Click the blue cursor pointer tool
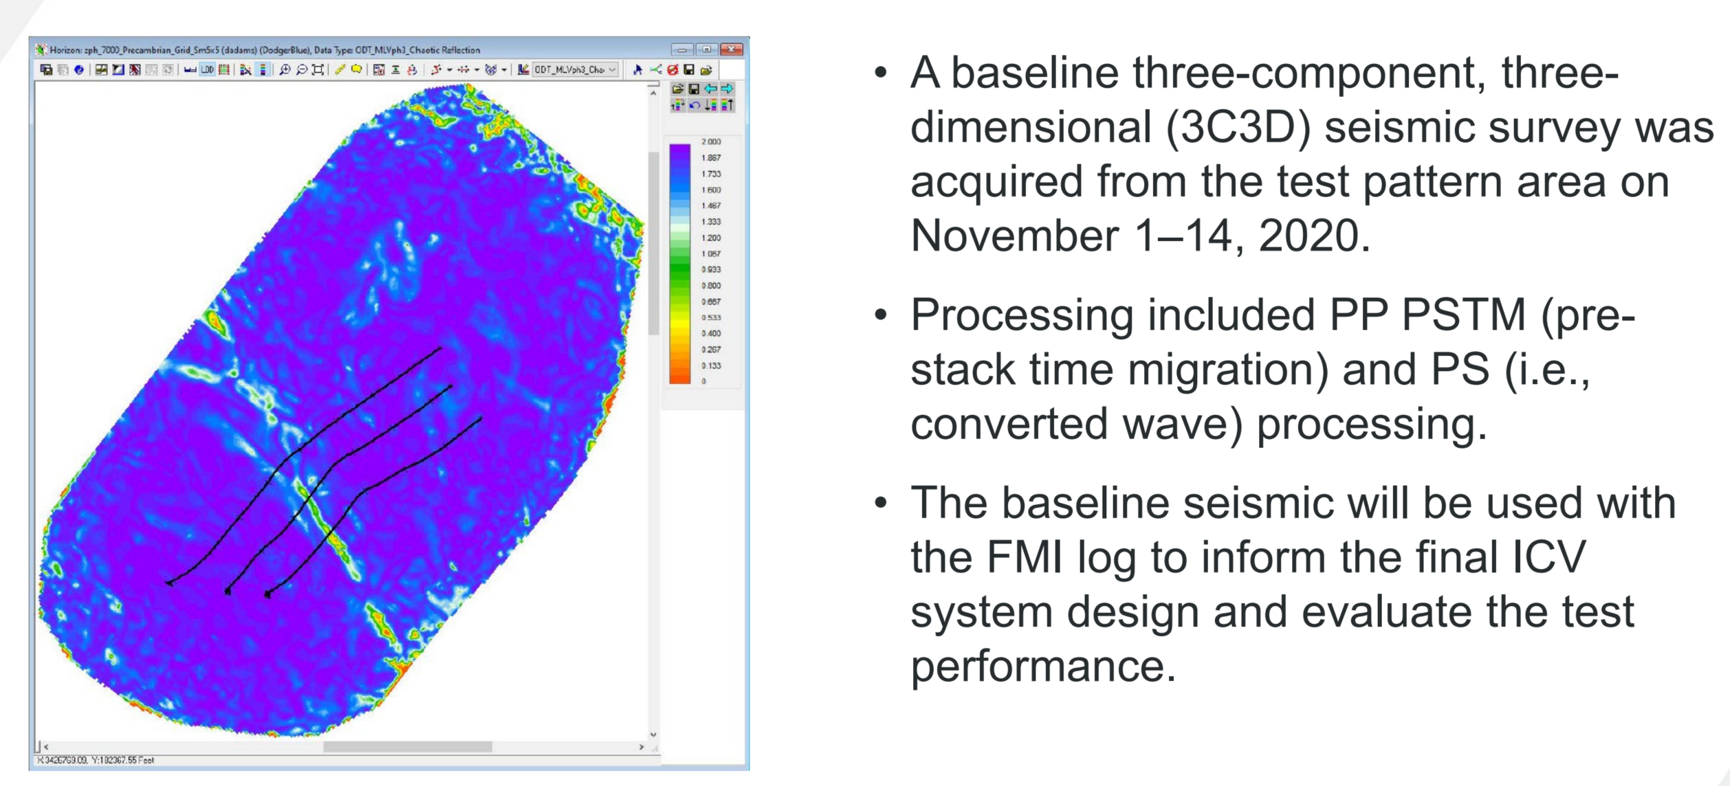 coord(637,69)
